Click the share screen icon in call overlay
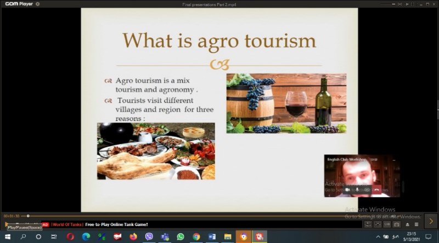 click(367, 190)
